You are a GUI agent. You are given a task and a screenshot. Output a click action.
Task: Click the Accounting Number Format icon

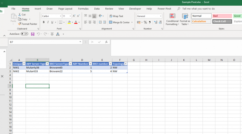(139, 23)
